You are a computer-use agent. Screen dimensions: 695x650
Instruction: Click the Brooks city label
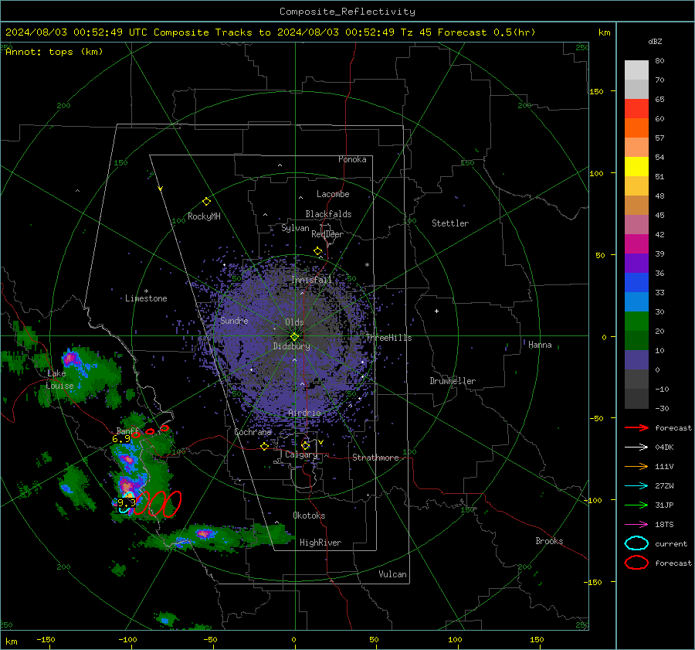[x=549, y=541]
